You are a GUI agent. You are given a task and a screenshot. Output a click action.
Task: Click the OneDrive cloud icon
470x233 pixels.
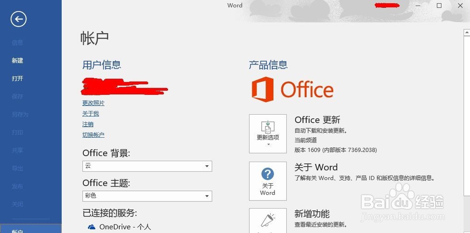(92, 227)
